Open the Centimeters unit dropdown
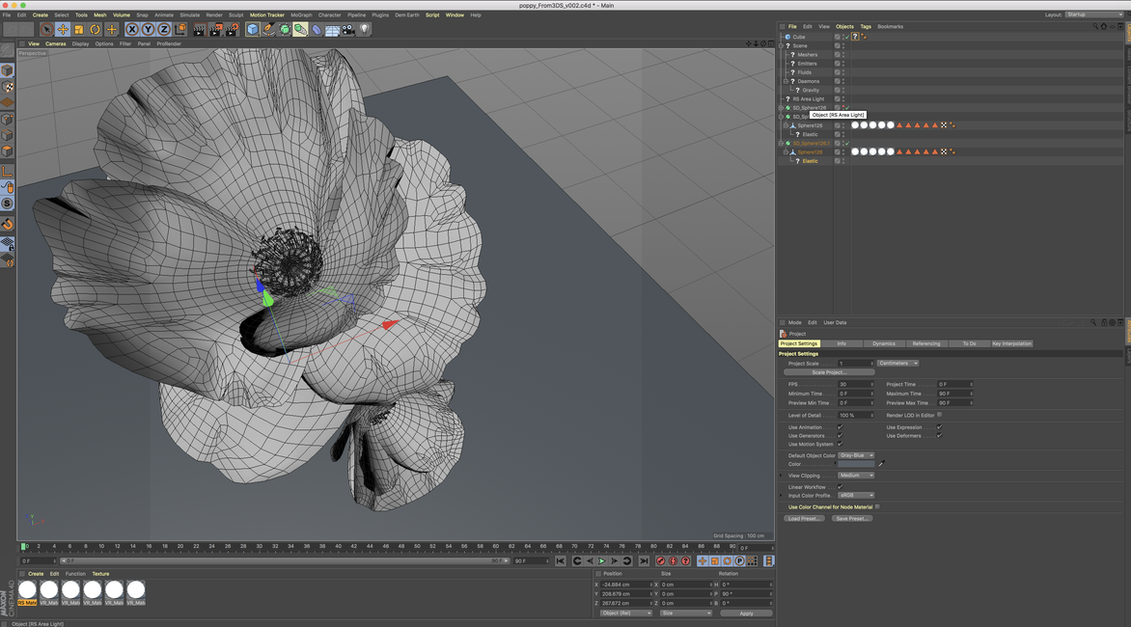 897,364
